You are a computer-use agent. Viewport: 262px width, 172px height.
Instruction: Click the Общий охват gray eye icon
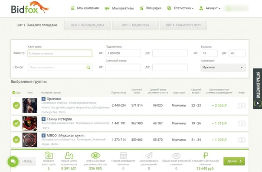pyautogui.click(x=176, y=156)
